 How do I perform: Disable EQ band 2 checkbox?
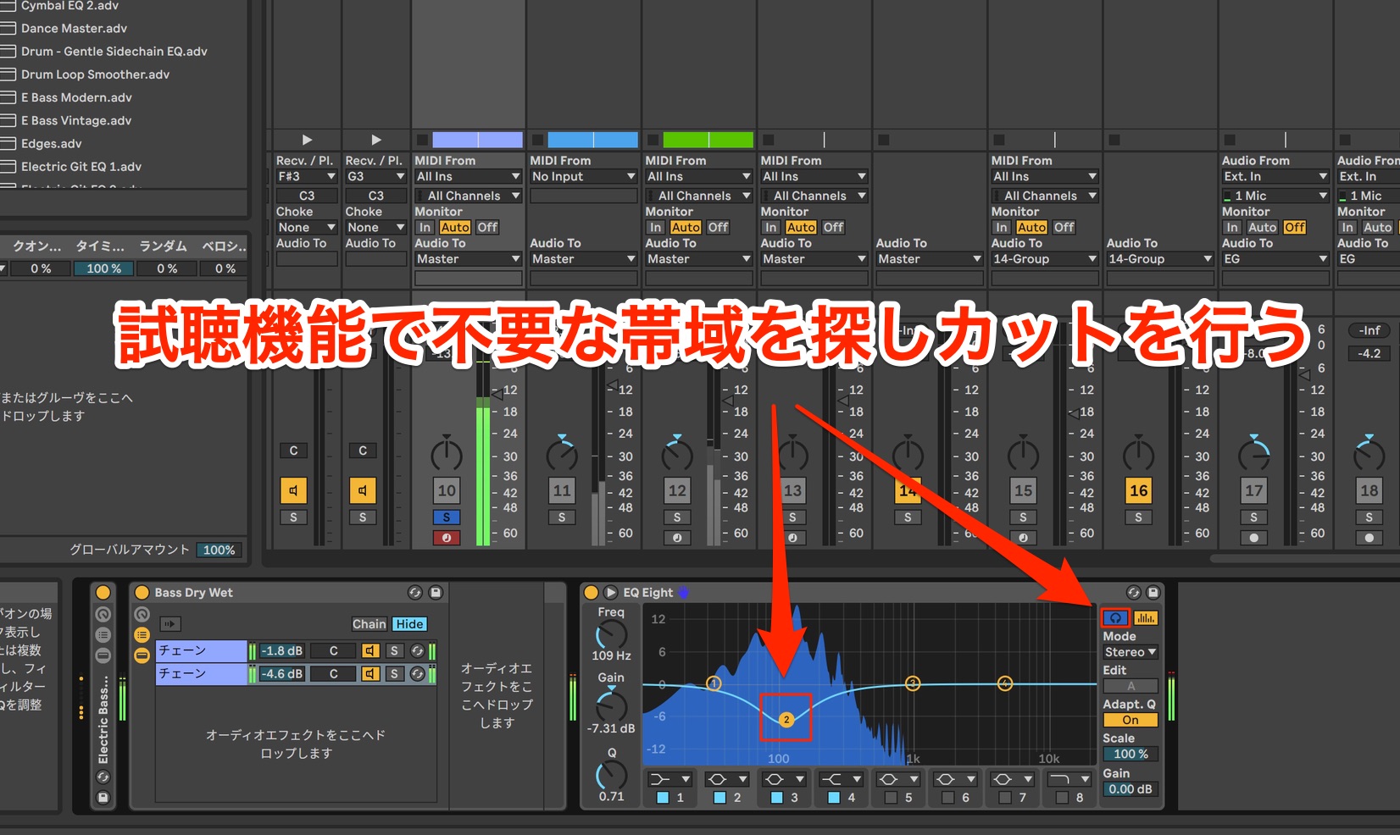click(x=719, y=798)
